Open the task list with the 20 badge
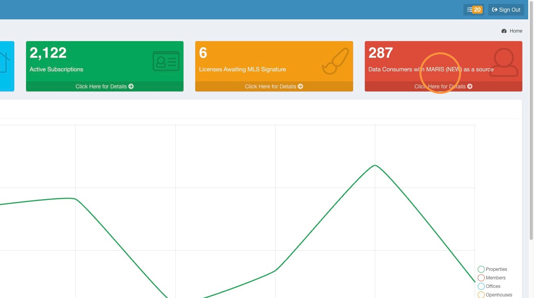 tap(473, 10)
